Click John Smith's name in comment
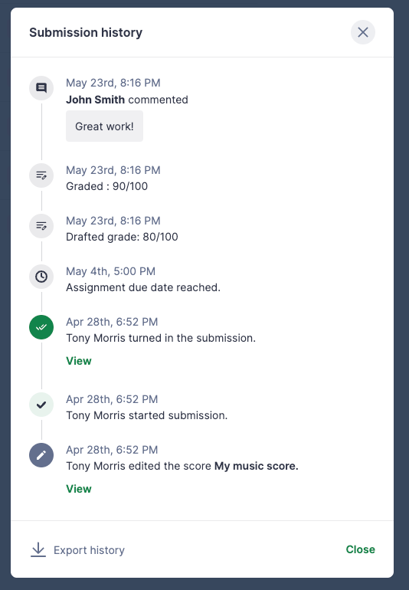Screen dimensions: 409x590 (x=95, y=100)
